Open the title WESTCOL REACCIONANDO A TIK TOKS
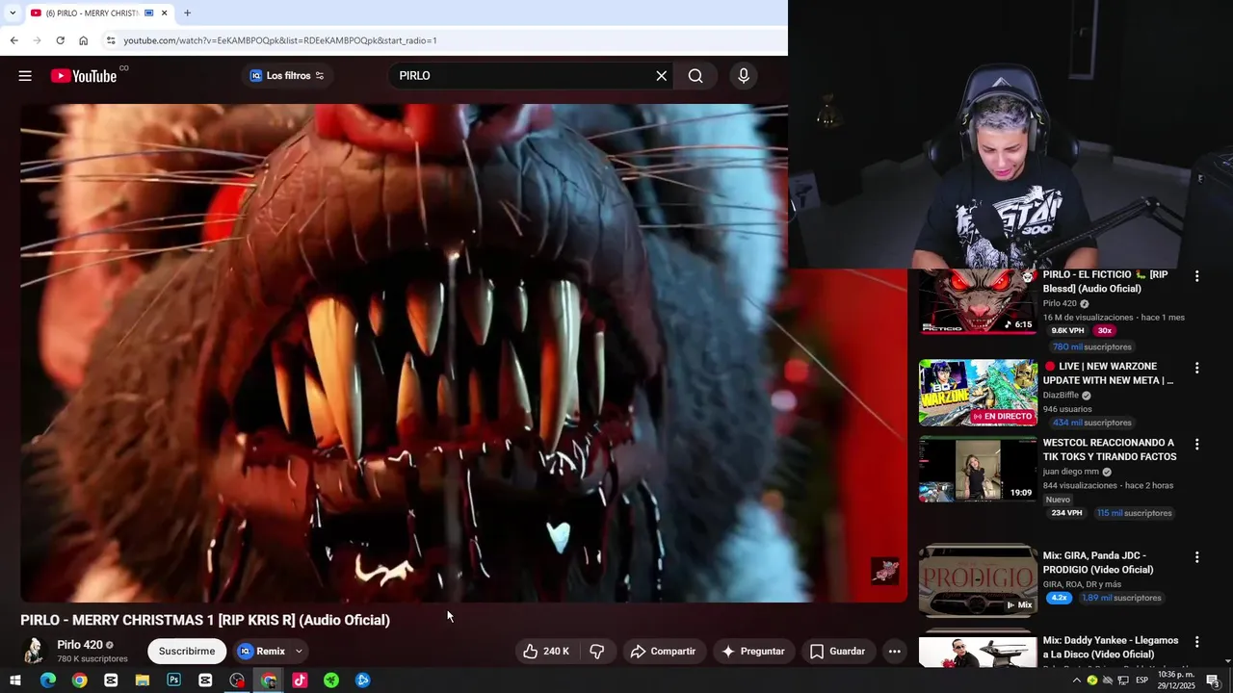This screenshot has height=693, width=1233. (1110, 449)
